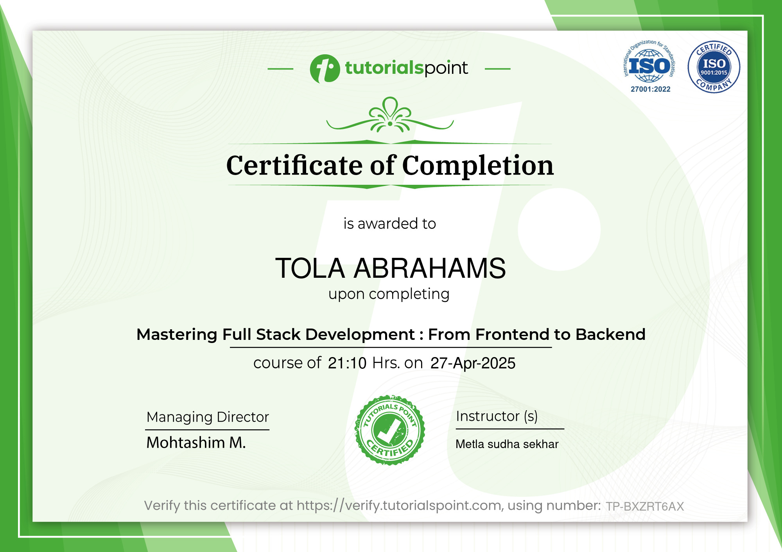
Task: Click the completion date 27-Apr-2025
Action: 473,363
